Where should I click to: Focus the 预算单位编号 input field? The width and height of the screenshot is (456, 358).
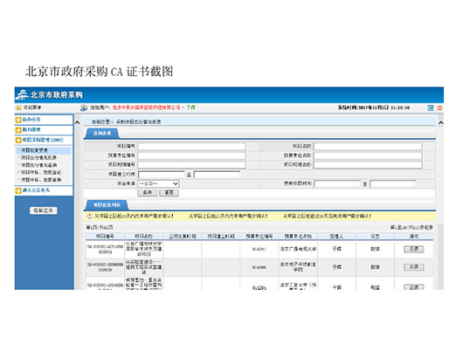tap(191, 155)
